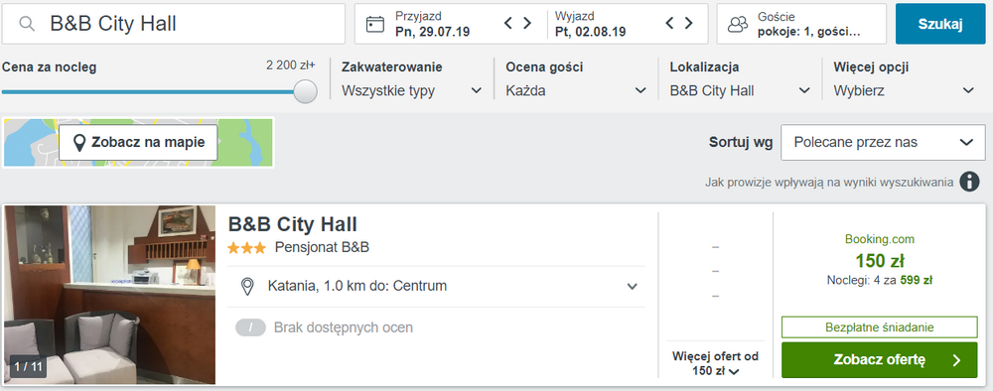This screenshot has height=391, width=993.
Task: Open Sortuj wg Polecane przez nas dropdown
Action: pyautogui.click(x=883, y=142)
